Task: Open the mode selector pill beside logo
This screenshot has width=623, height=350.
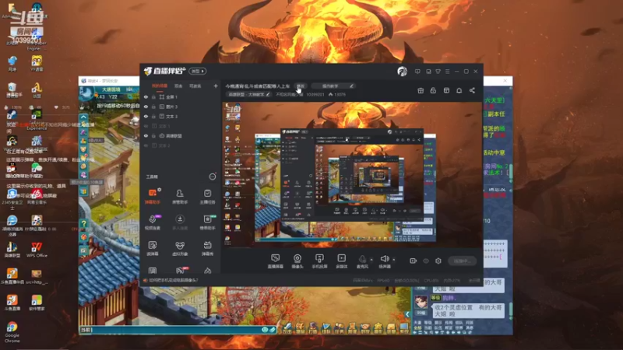Action: 198,71
